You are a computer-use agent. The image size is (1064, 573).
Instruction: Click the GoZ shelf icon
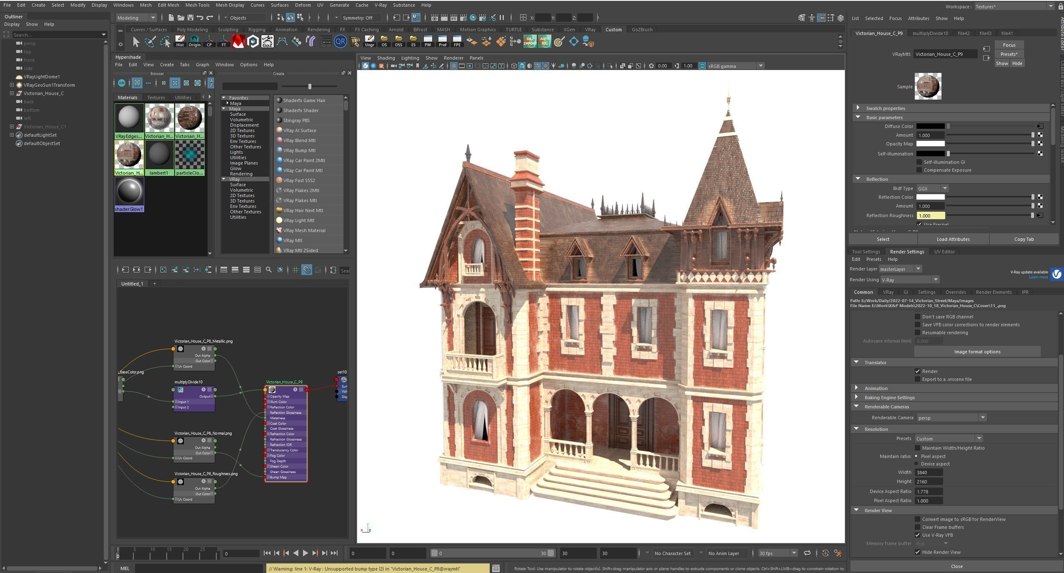point(267,41)
